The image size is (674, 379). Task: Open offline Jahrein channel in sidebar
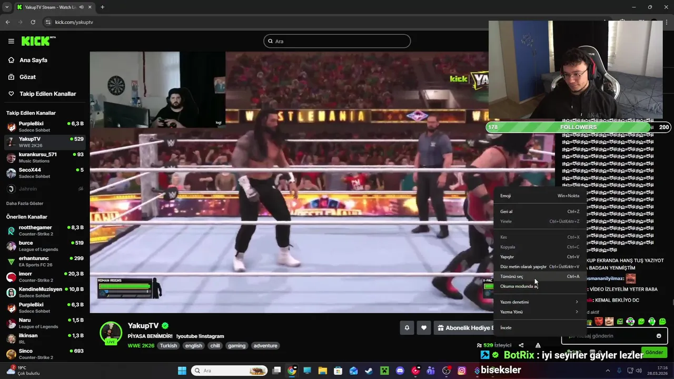(x=45, y=188)
